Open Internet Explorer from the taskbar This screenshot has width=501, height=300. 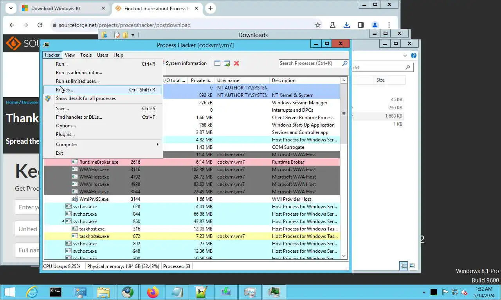click(x=32, y=292)
